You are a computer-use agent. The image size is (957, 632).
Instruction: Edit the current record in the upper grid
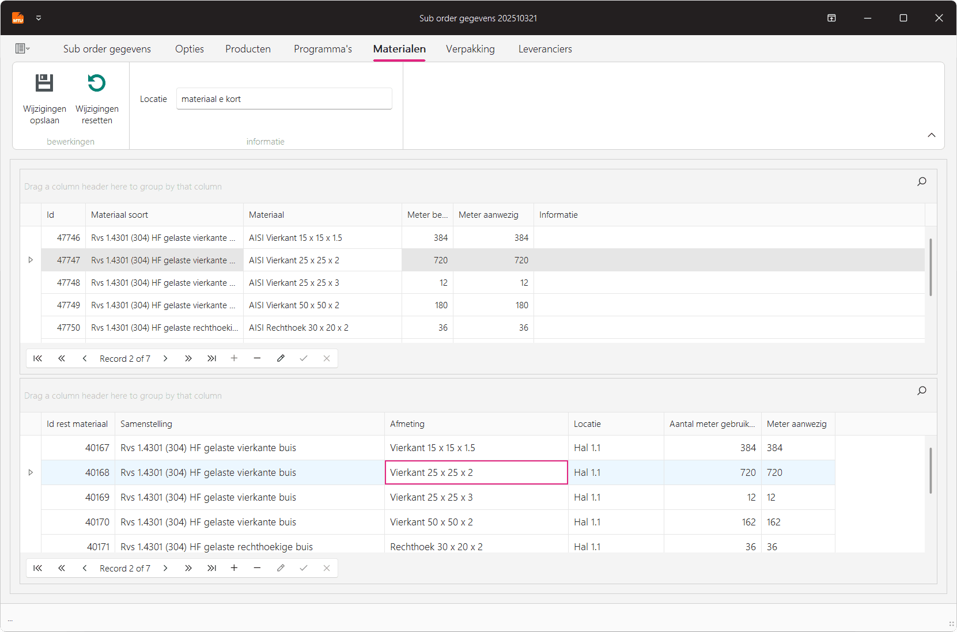[281, 358]
